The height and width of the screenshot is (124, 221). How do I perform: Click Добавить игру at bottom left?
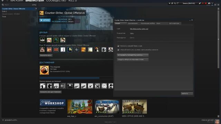pyautogui.click(x=10, y=120)
